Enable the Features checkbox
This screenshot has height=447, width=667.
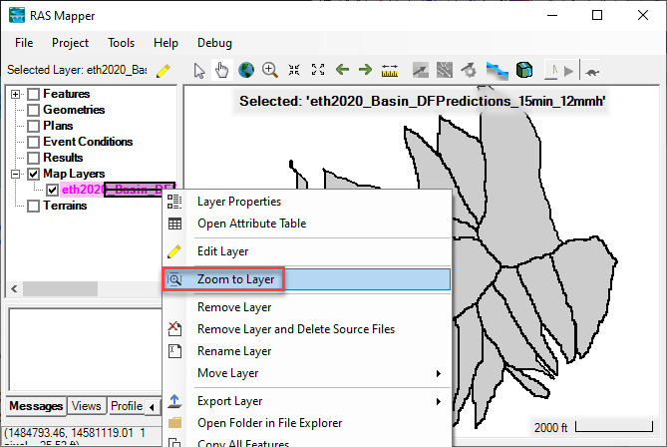[x=34, y=94]
